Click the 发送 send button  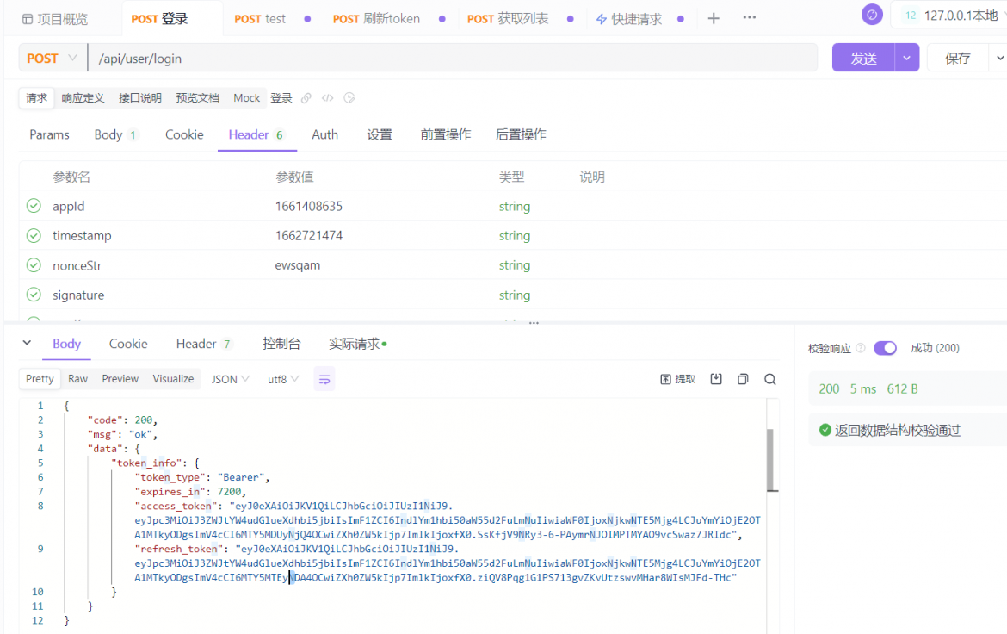point(864,58)
